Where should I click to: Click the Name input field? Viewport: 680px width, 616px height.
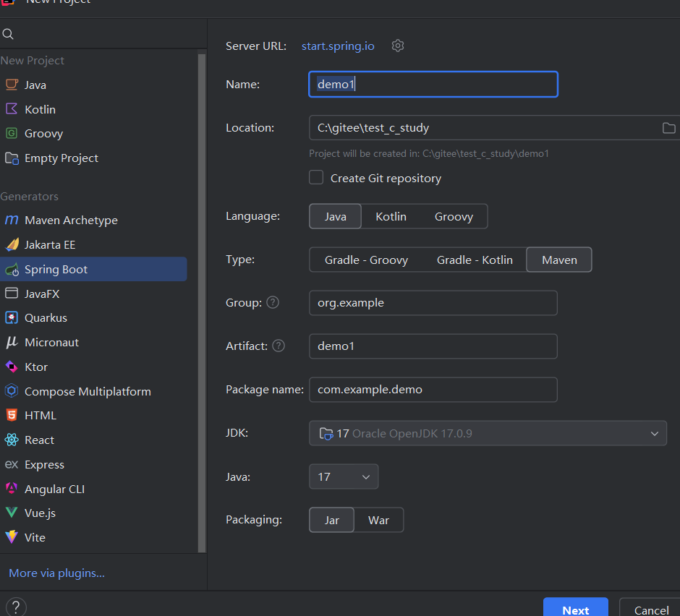click(x=433, y=84)
